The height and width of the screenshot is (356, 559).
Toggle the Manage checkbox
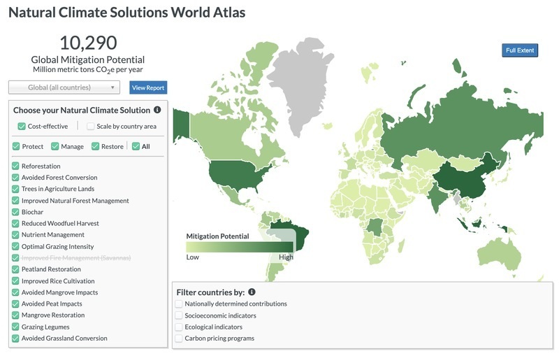click(x=55, y=146)
